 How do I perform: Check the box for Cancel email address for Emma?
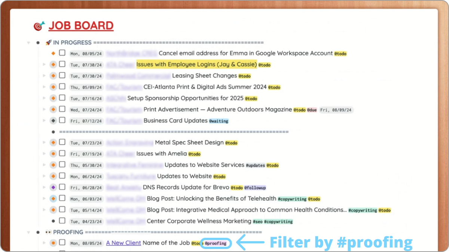[62, 53]
